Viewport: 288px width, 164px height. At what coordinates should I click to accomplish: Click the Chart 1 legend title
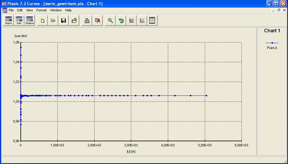click(x=272, y=31)
